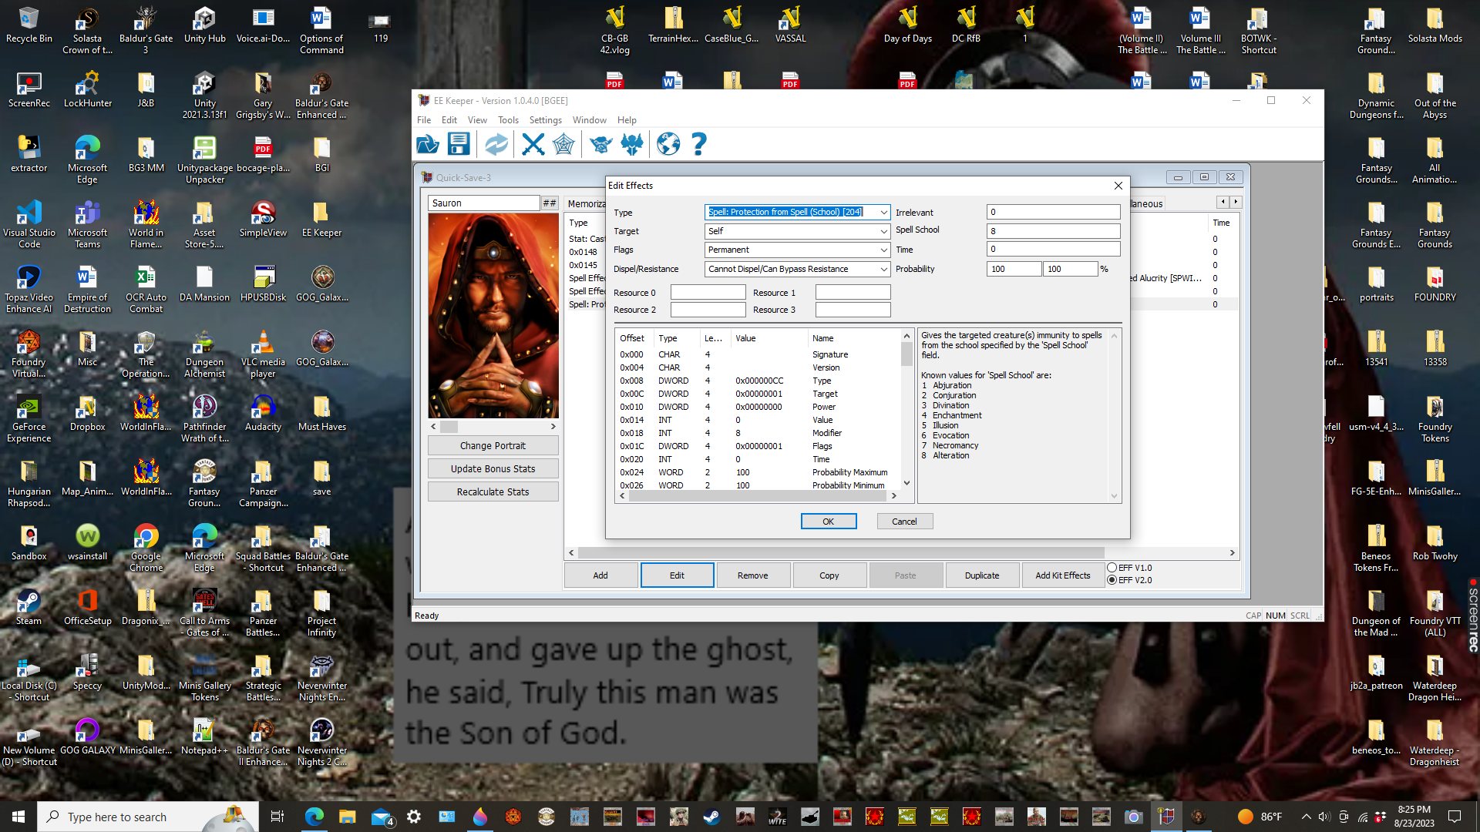Viewport: 1480px width, 832px height.
Task: Click the Copy effect button
Action: pyautogui.click(x=829, y=575)
